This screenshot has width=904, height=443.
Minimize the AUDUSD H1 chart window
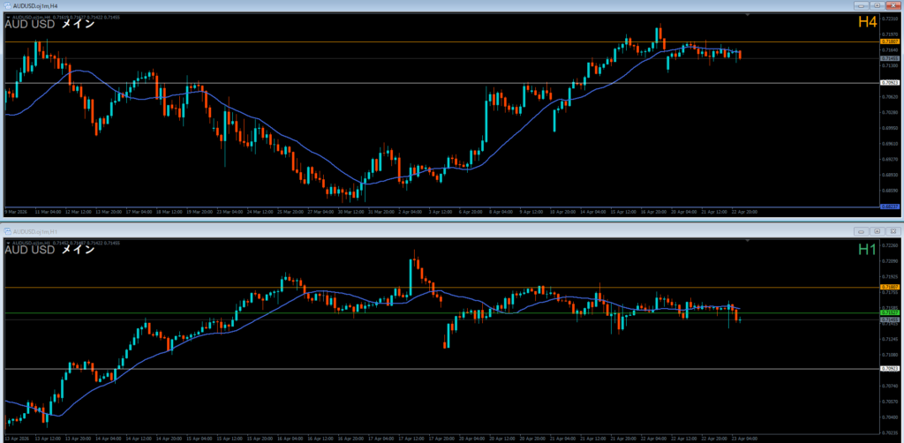pos(862,231)
